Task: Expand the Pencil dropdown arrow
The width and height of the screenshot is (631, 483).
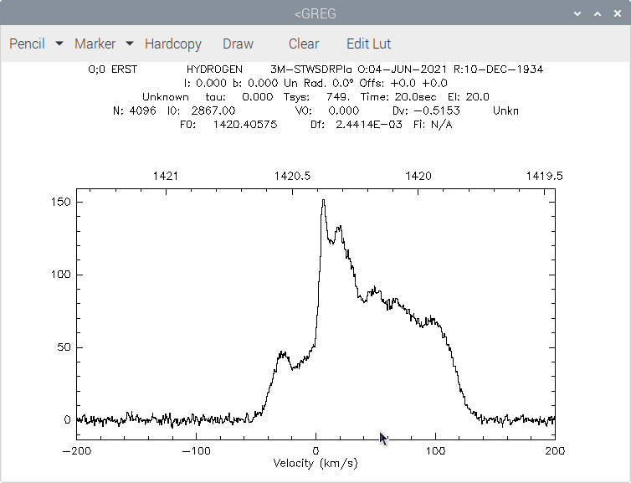Action: click(x=59, y=43)
